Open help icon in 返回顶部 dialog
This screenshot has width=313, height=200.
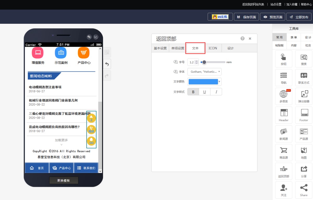pyautogui.click(x=243, y=38)
